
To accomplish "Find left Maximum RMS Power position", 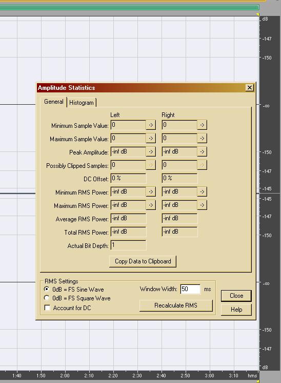I will (x=151, y=205).
